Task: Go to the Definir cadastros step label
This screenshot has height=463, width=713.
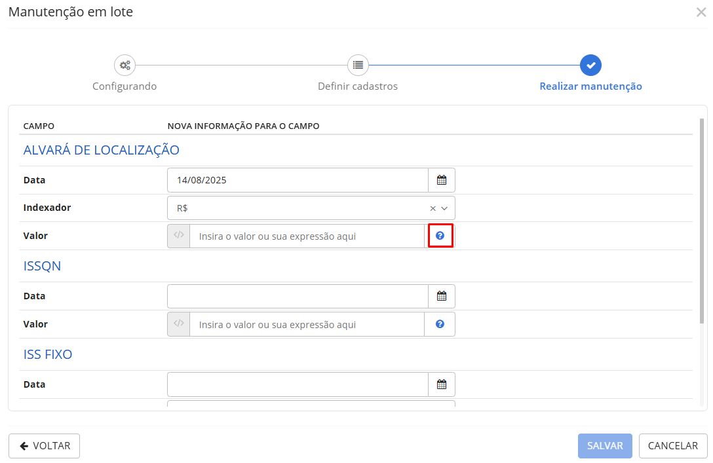Action: point(358,86)
